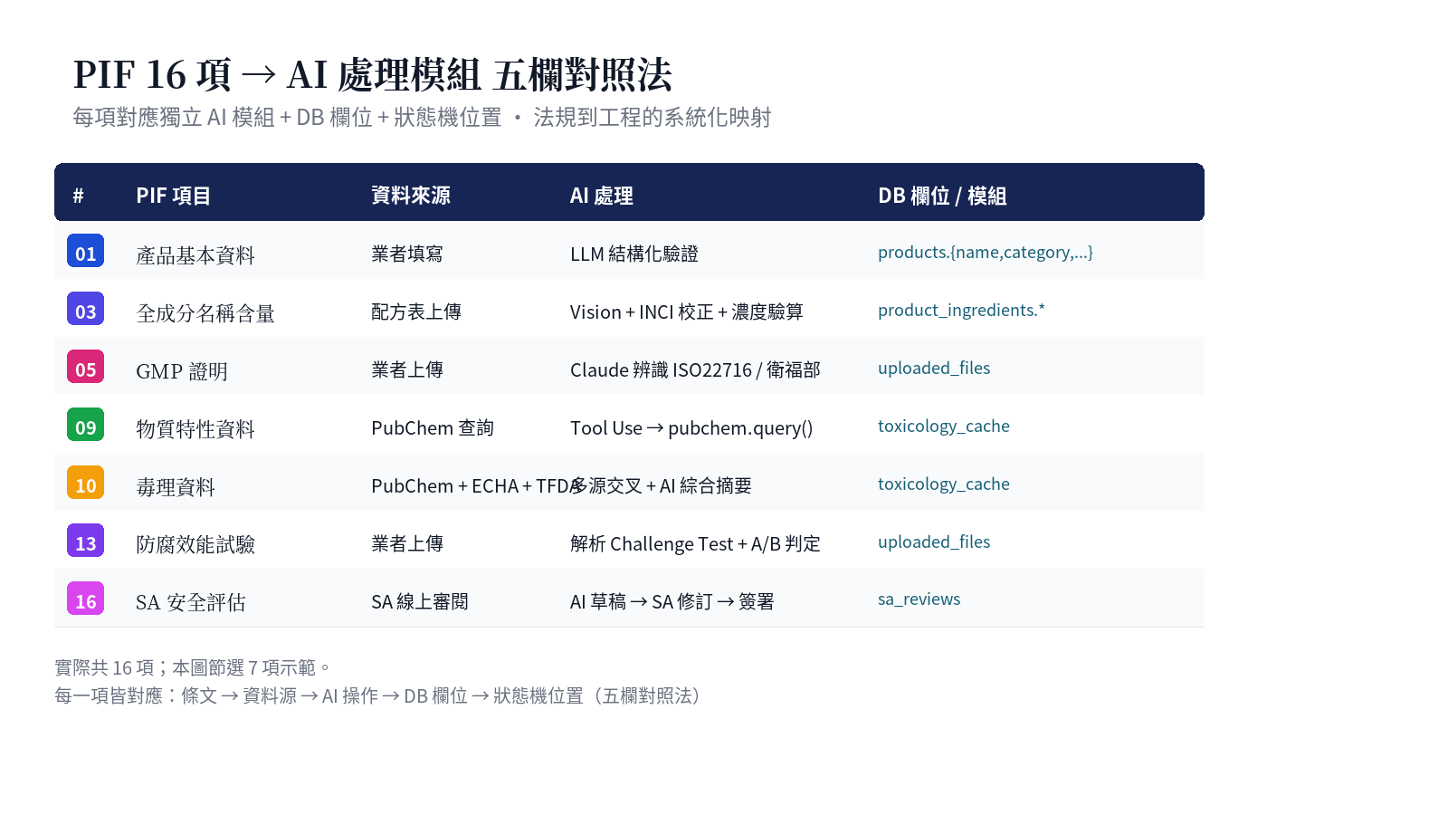Click the 'PIF 項目' column header

click(x=173, y=196)
